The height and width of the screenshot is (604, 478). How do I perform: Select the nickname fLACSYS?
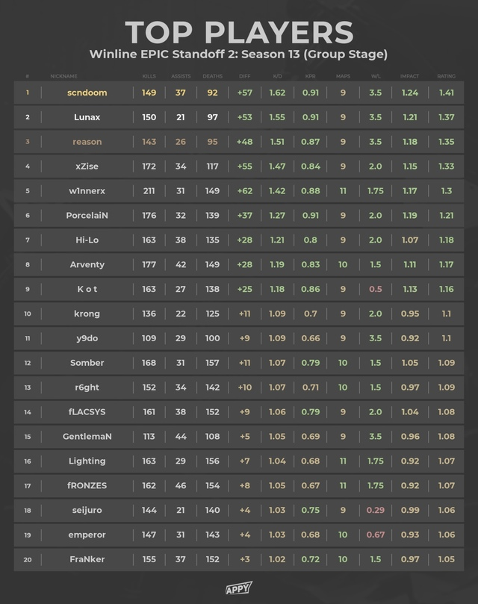(x=87, y=412)
